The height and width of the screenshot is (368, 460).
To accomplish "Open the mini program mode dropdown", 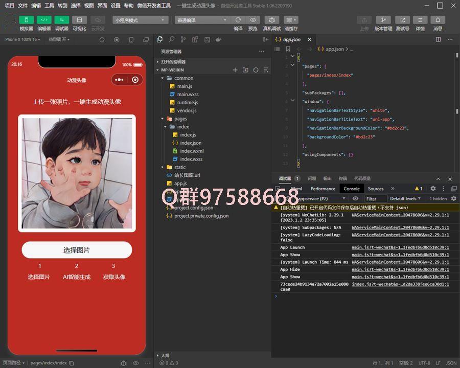I will click(140, 20).
